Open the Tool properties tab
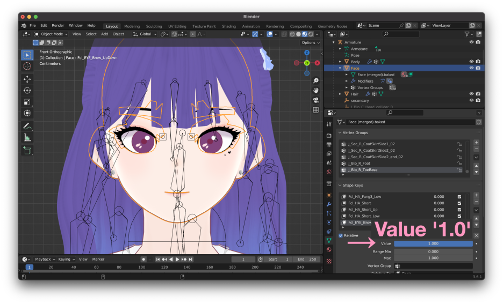 point(329,124)
